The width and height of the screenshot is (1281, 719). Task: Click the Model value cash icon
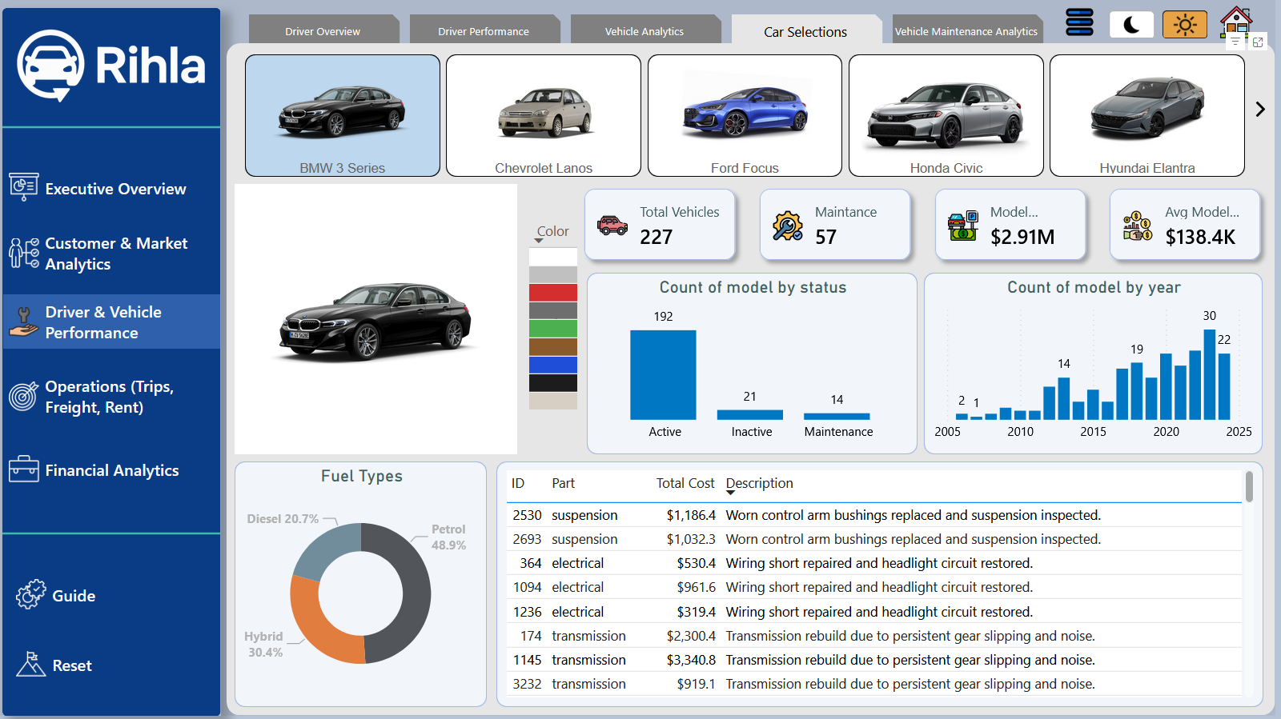962,226
